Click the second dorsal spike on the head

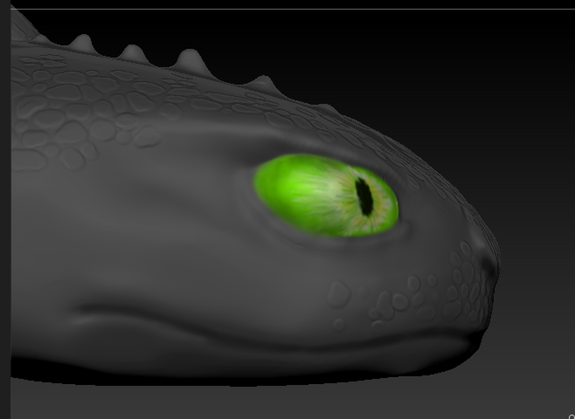pyautogui.click(x=133, y=52)
